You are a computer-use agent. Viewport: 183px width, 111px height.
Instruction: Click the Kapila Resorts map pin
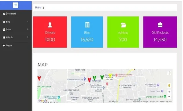click(158, 85)
